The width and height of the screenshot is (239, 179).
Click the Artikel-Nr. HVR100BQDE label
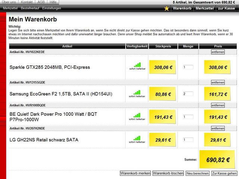pos(28,105)
